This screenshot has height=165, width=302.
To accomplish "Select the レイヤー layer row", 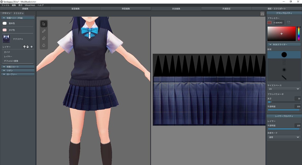I will (8, 57).
